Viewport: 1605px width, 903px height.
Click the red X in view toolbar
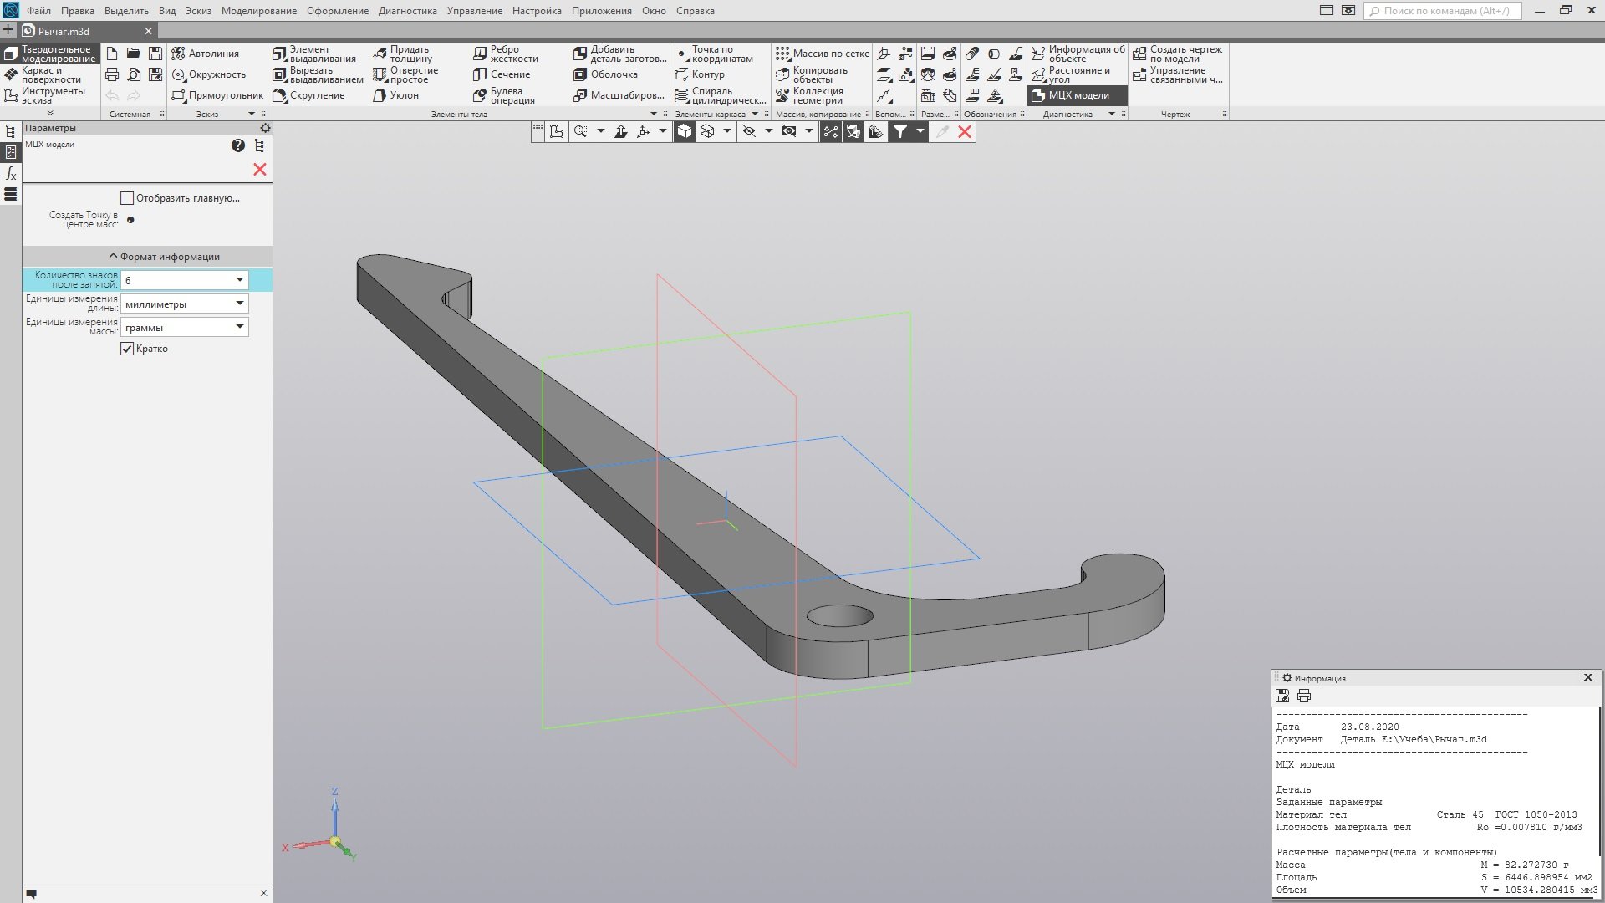pos(965,131)
